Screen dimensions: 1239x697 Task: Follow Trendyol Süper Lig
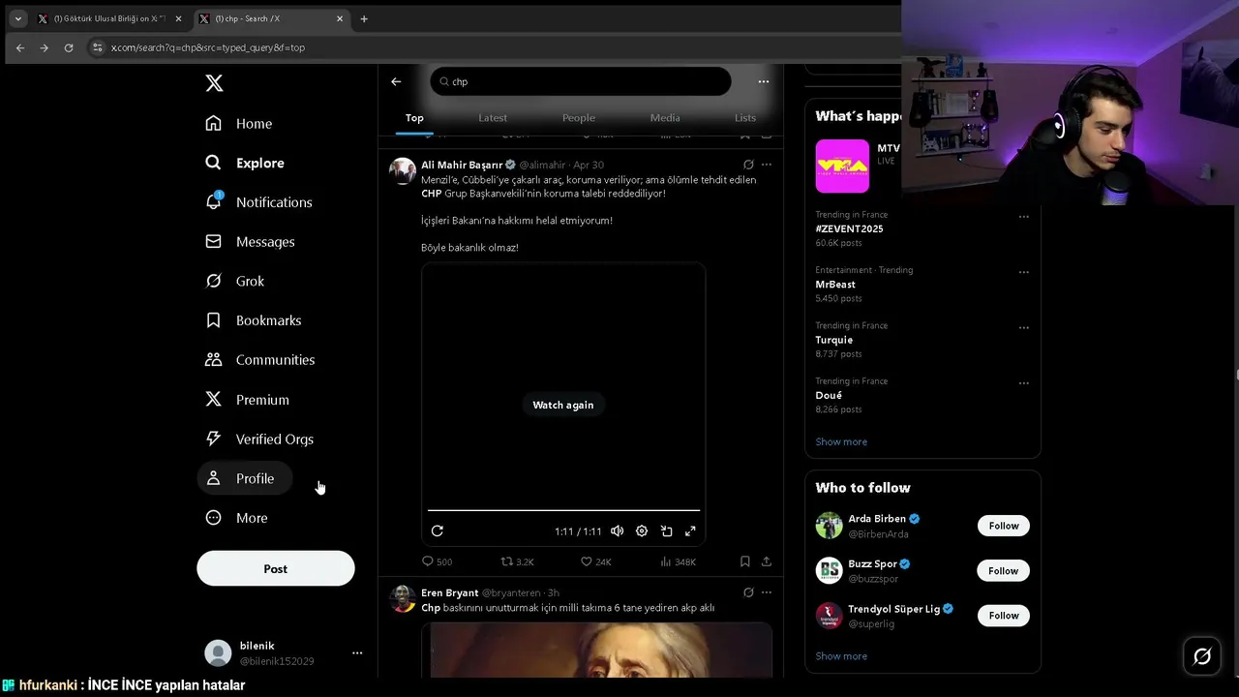click(1004, 616)
